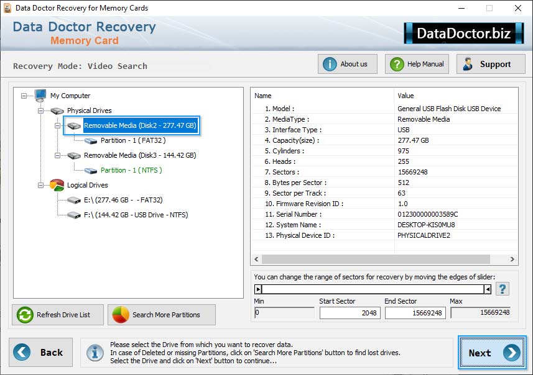The height and width of the screenshot is (375, 533).
Task: Click the Physical Drives disk icon
Action: click(x=57, y=111)
